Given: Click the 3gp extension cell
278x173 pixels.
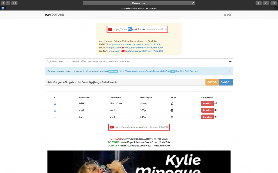Looking at the screenshot, I should tap(81, 117).
